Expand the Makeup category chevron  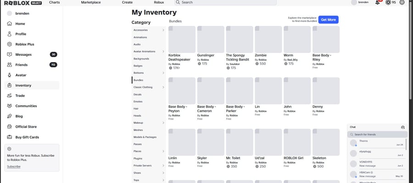163,123
